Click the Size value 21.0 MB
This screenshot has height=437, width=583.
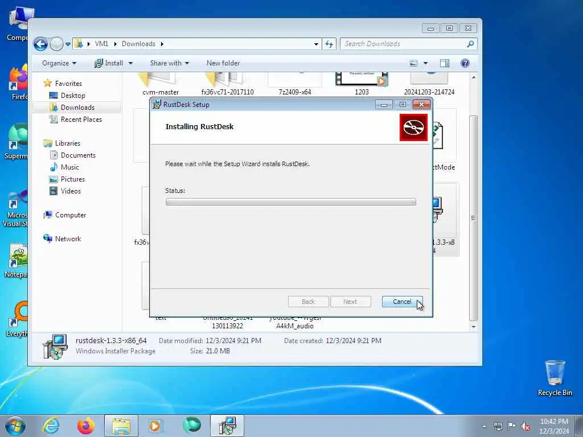pos(217,351)
